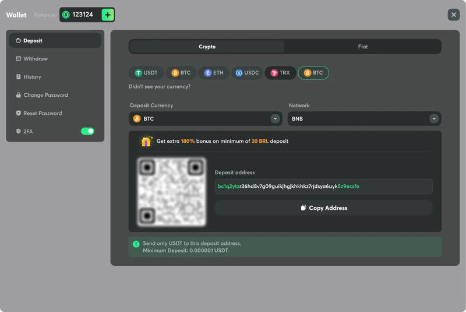Screen dimensions: 466x312
Task: Click the gift bonus icon
Action: click(x=146, y=141)
